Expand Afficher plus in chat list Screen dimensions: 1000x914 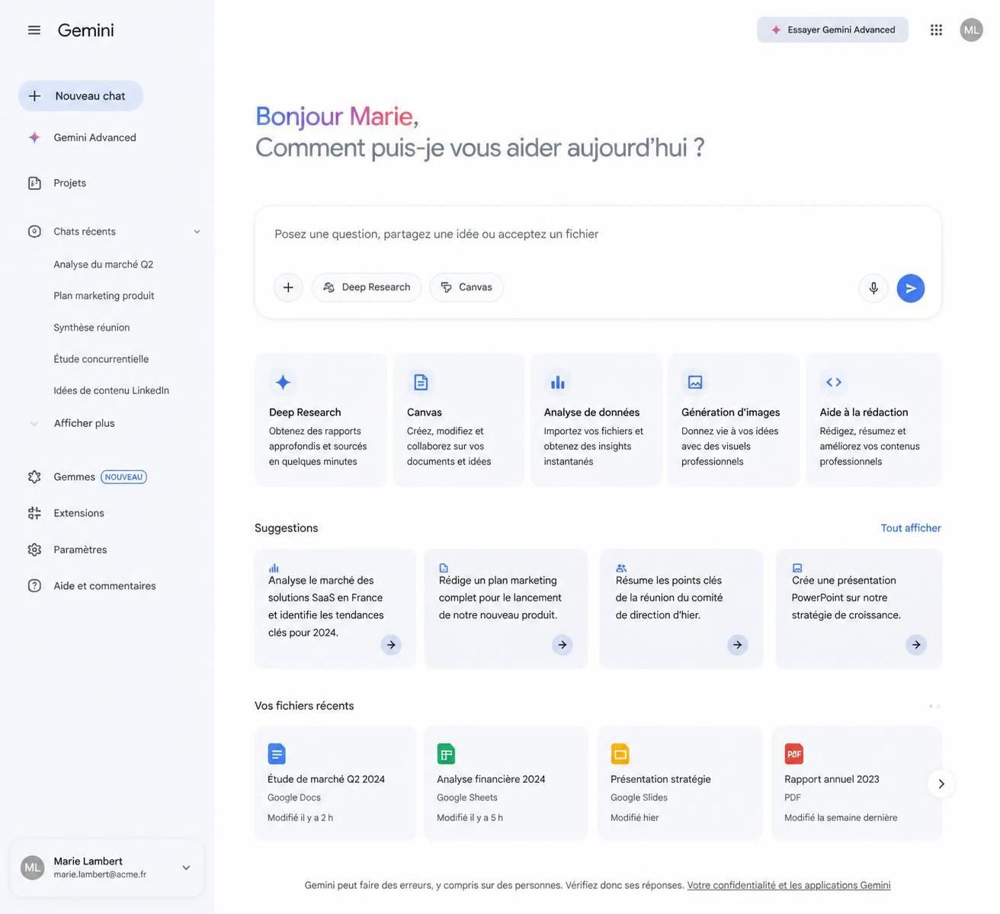(x=84, y=423)
